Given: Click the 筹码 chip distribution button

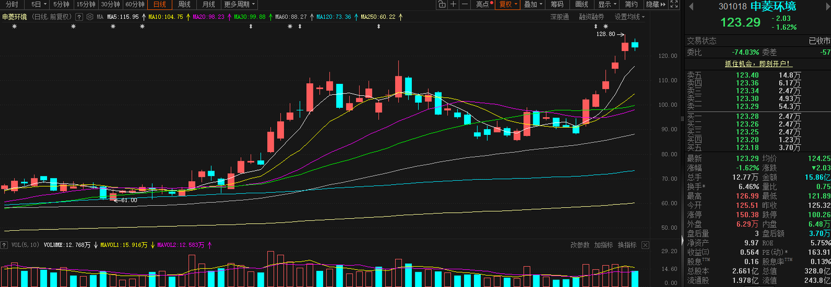Looking at the screenshot, I should click(x=557, y=5).
